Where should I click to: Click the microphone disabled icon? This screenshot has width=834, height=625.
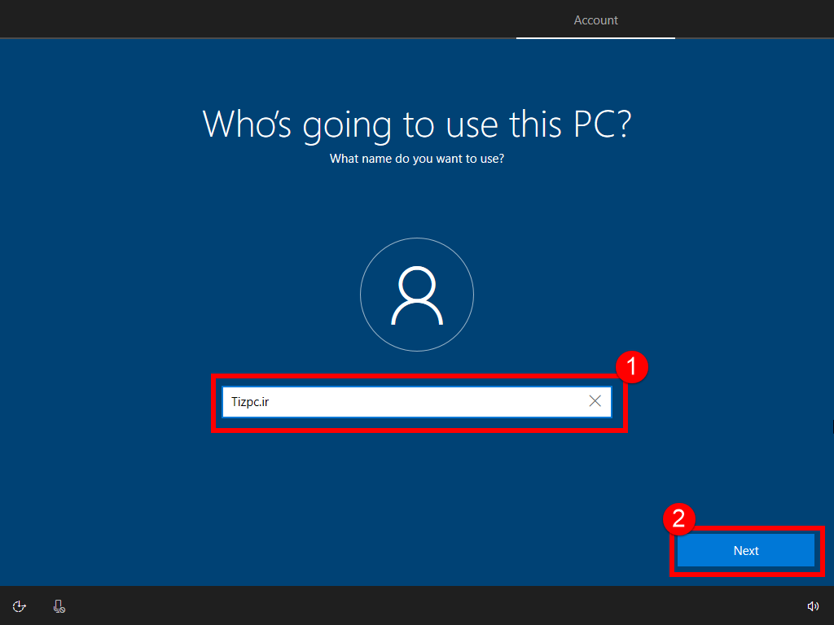59,606
